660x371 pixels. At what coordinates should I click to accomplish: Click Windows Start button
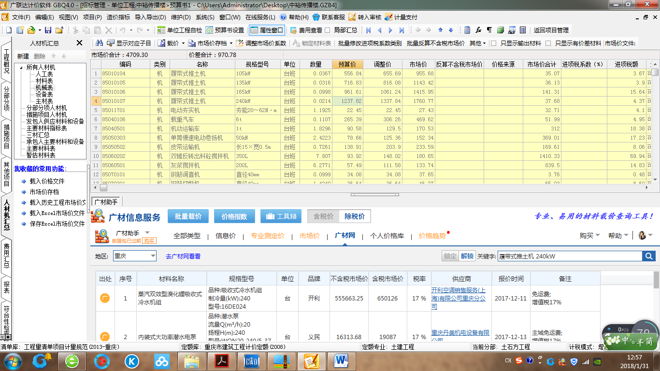[x=12, y=360]
